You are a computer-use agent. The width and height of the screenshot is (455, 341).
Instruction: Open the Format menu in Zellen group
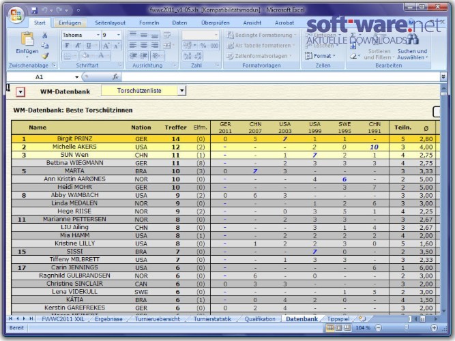320,56
